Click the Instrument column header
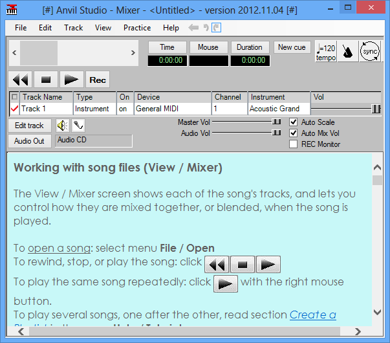Screen dimensions: 390x343 pos(279,97)
